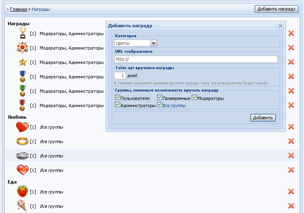This screenshot has height=213, width=304.
Task: Click the blue ribbon medal icon
Action: tap(22, 77)
